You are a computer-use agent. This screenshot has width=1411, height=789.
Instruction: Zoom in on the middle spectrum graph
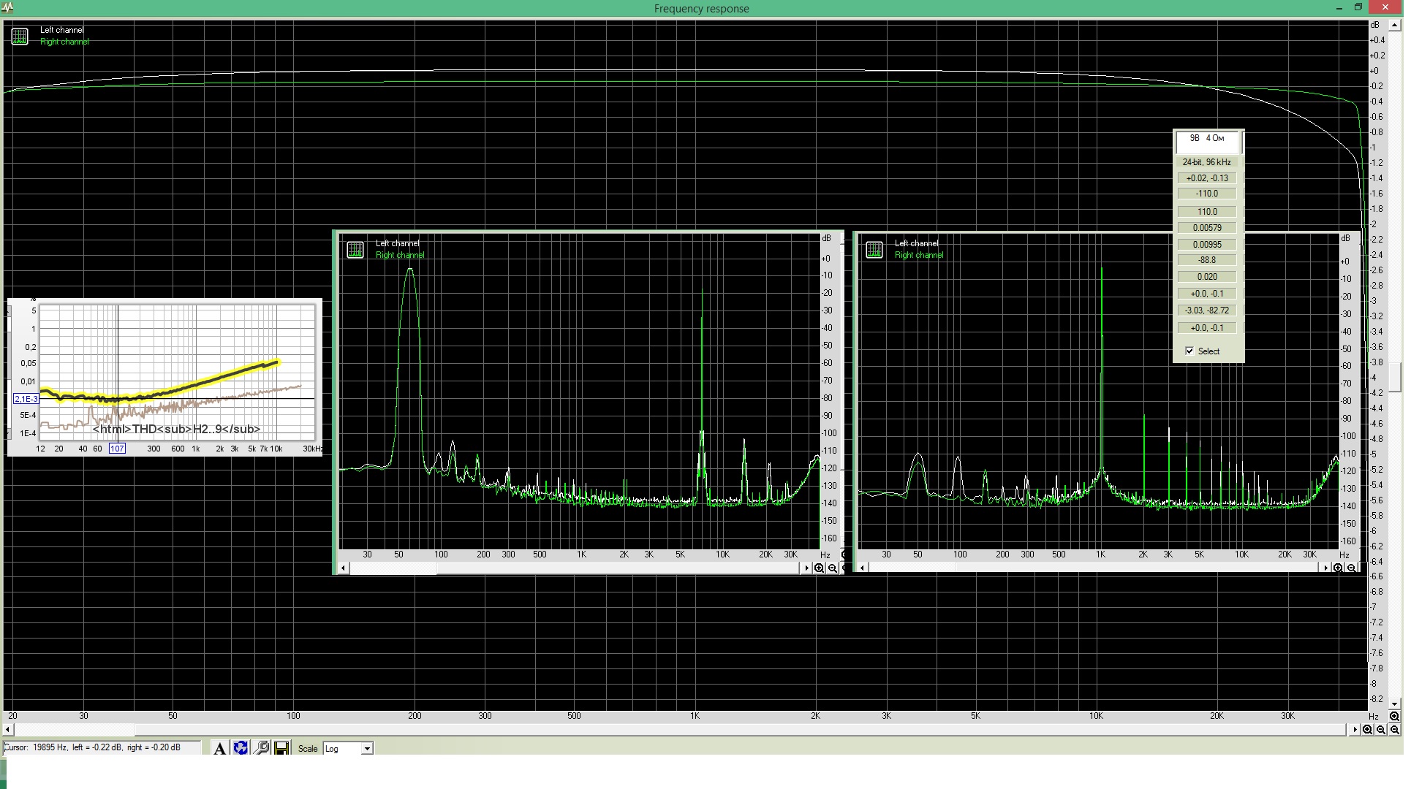pyautogui.click(x=819, y=568)
